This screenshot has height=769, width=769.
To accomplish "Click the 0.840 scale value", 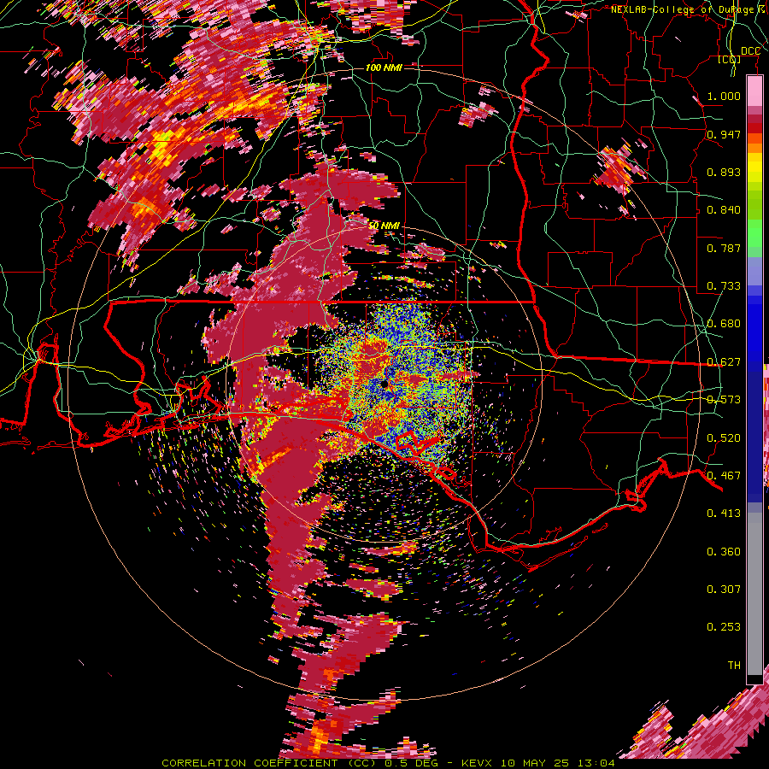I will tap(724, 209).
